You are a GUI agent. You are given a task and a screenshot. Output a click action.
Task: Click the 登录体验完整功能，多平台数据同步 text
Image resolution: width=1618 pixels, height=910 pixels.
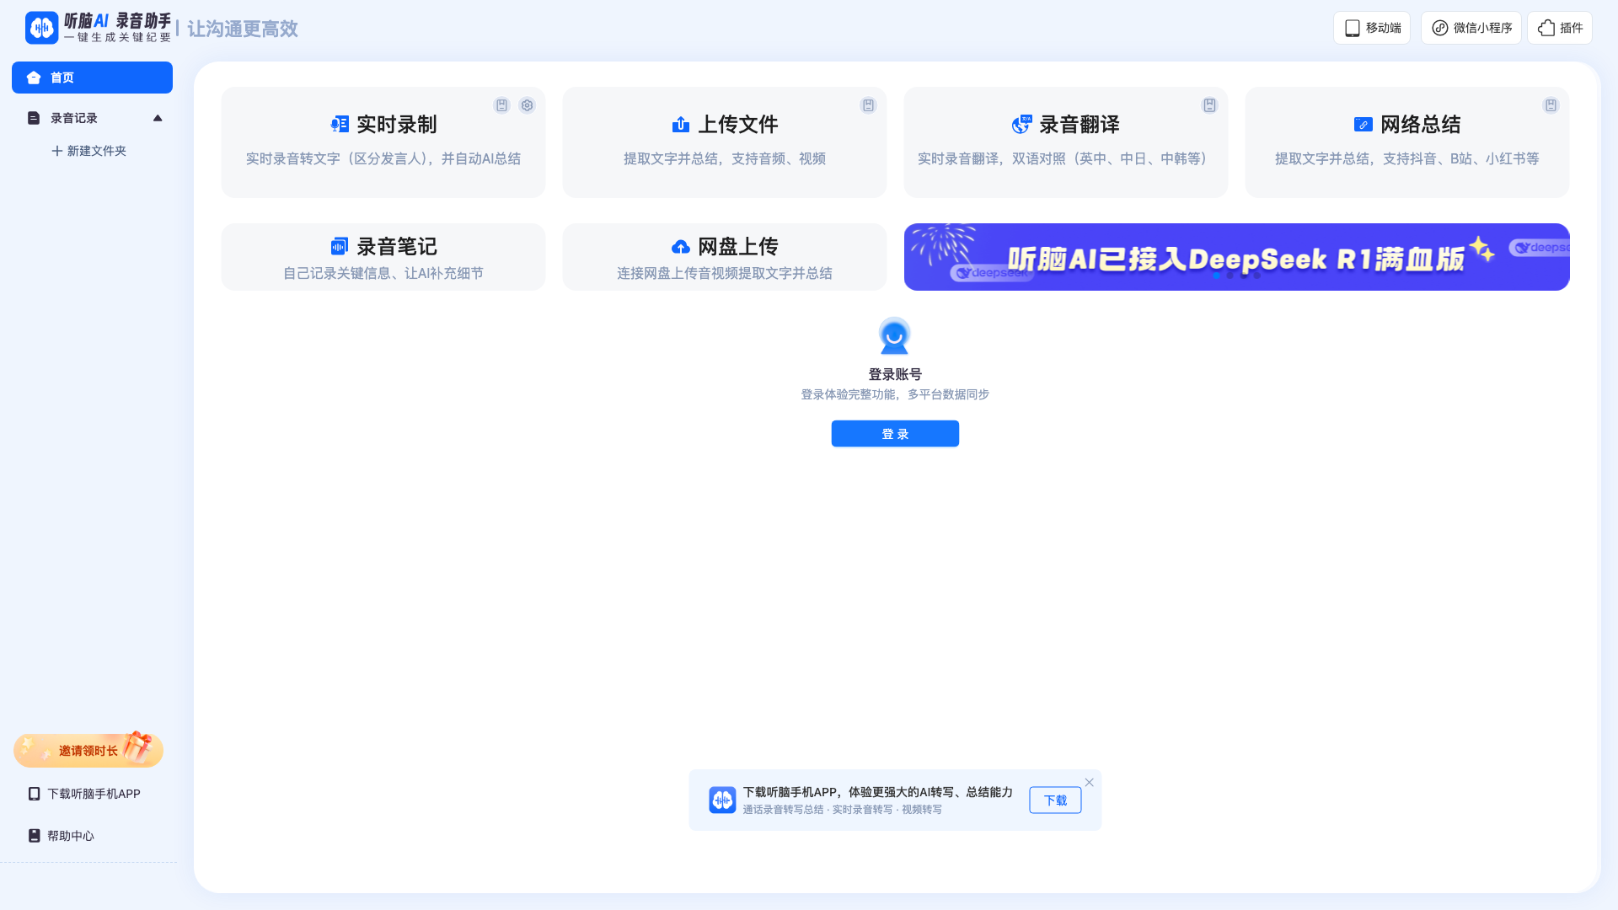[x=895, y=394]
